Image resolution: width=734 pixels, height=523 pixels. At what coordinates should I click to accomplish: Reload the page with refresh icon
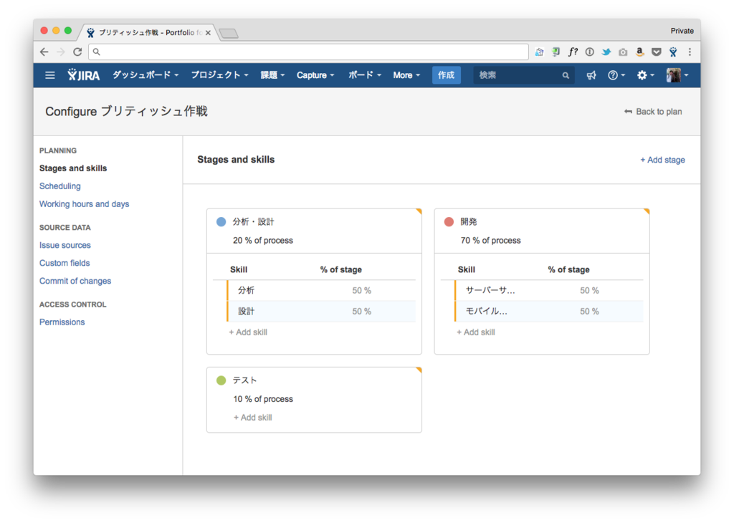77,52
